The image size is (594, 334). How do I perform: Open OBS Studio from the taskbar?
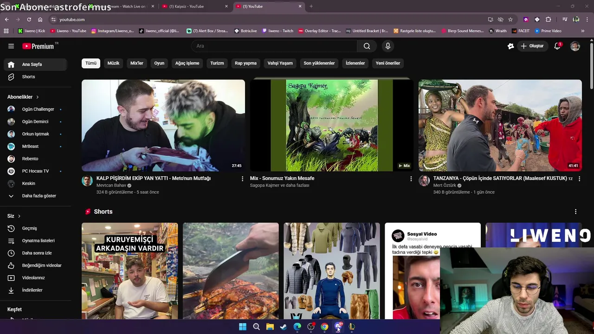point(311,327)
